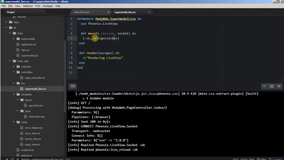
Task: Open repo.ex in the tree
Action: coord(25,50)
